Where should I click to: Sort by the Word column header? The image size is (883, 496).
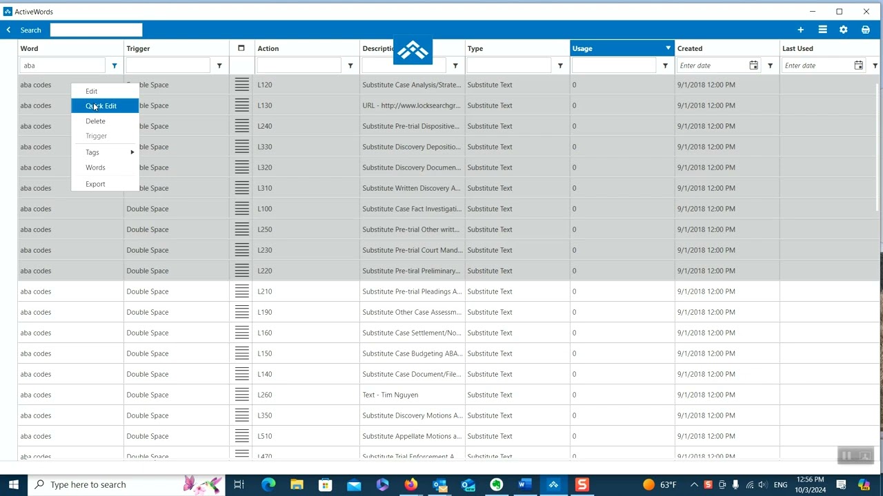(x=70, y=48)
